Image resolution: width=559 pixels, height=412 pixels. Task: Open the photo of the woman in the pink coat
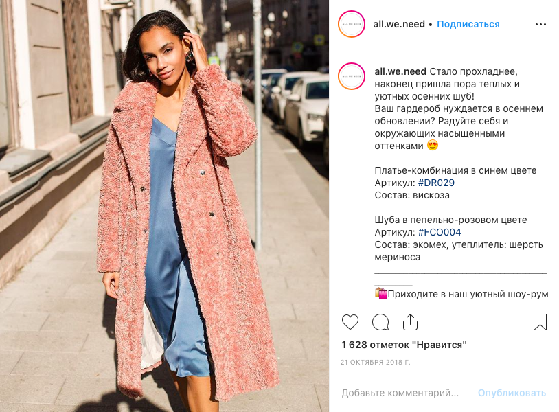pos(164,206)
